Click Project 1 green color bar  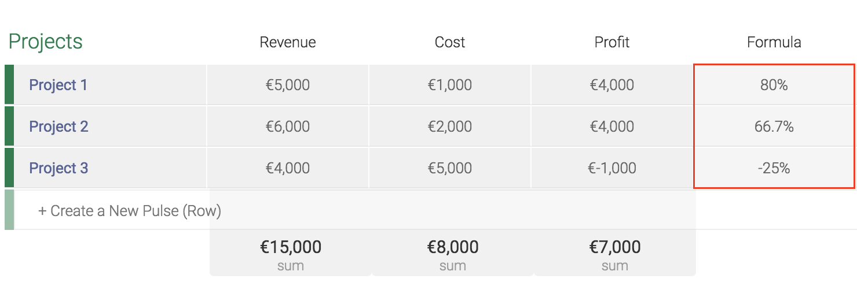[9, 85]
